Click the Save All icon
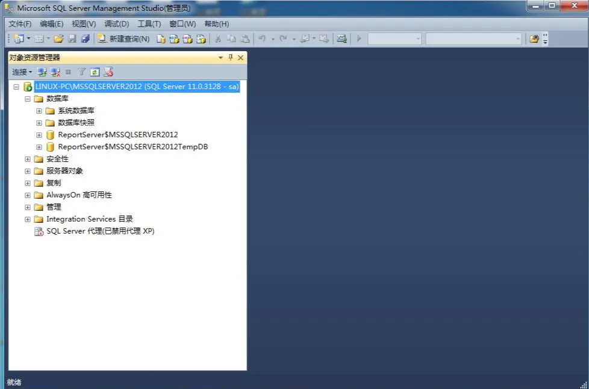Viewport: 589px width, 389px height. click(x=86, y=39)
